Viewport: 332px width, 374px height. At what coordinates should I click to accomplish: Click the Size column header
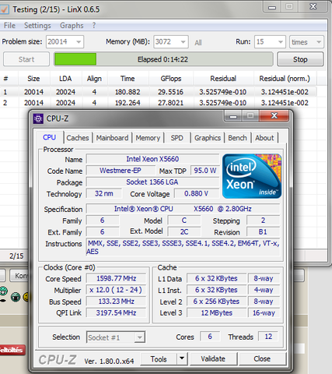(x=34, y=79)
